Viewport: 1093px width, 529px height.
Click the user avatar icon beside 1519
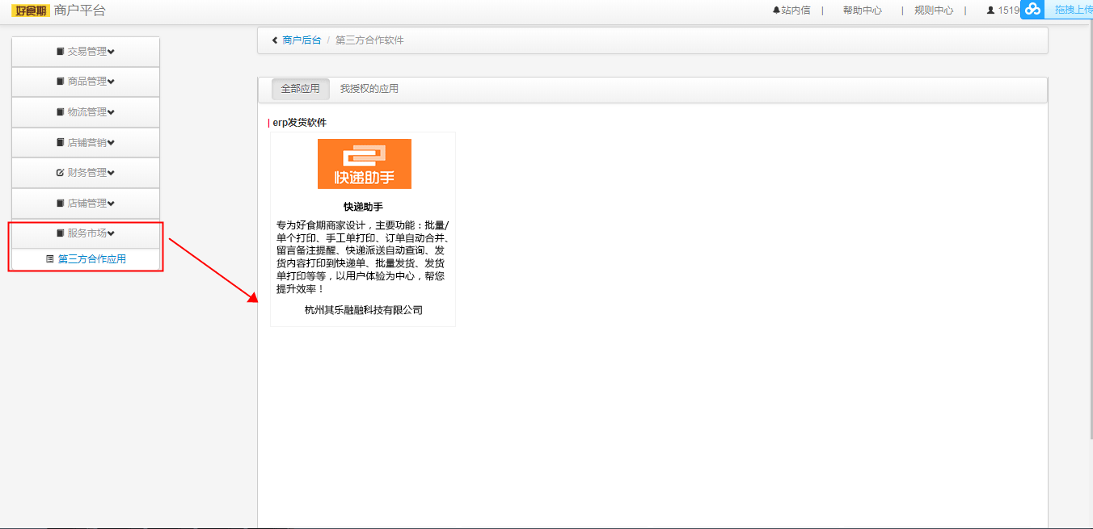pyautogui.click(x=990, y=10)
